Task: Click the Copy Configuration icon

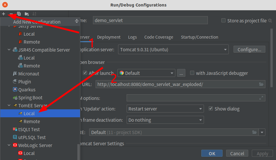Action: pos(19,14)
